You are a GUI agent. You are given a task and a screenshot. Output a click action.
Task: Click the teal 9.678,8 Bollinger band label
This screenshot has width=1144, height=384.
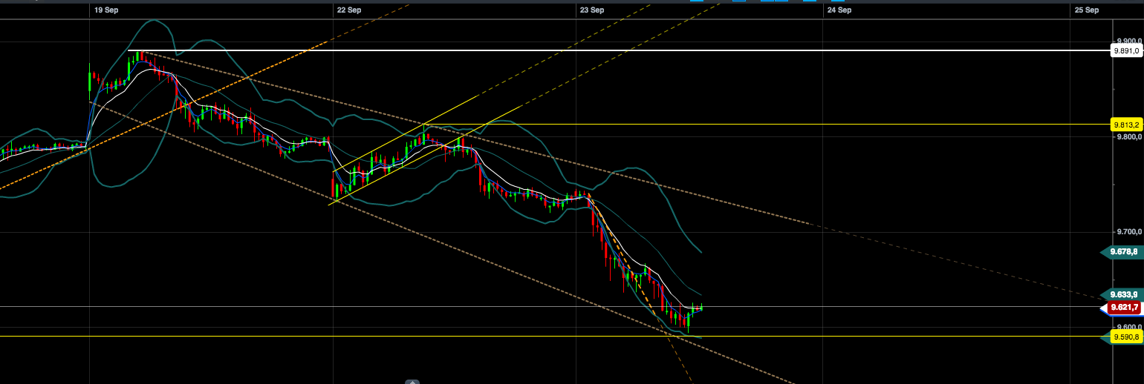click(x=1123, y=252)
